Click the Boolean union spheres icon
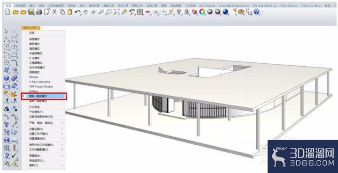 point(15,78)
